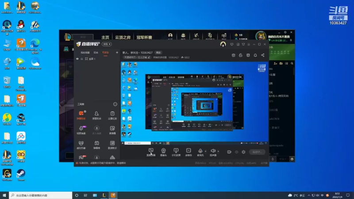
Task: Open notification bell in companion header
Action: pyautogui.click(x=255, y=55)
